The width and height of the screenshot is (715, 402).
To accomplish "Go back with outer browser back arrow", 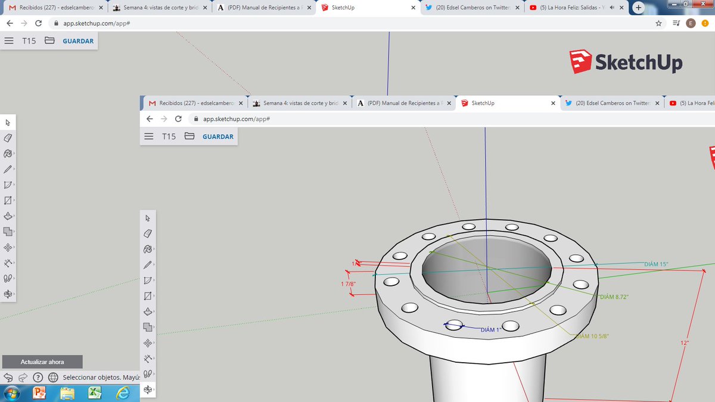I will click(10, 23).
